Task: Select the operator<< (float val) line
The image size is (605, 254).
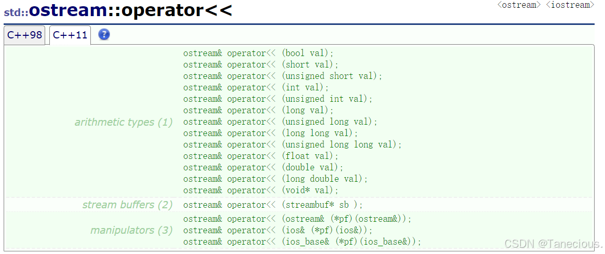Action: click(x=261, y=156)
